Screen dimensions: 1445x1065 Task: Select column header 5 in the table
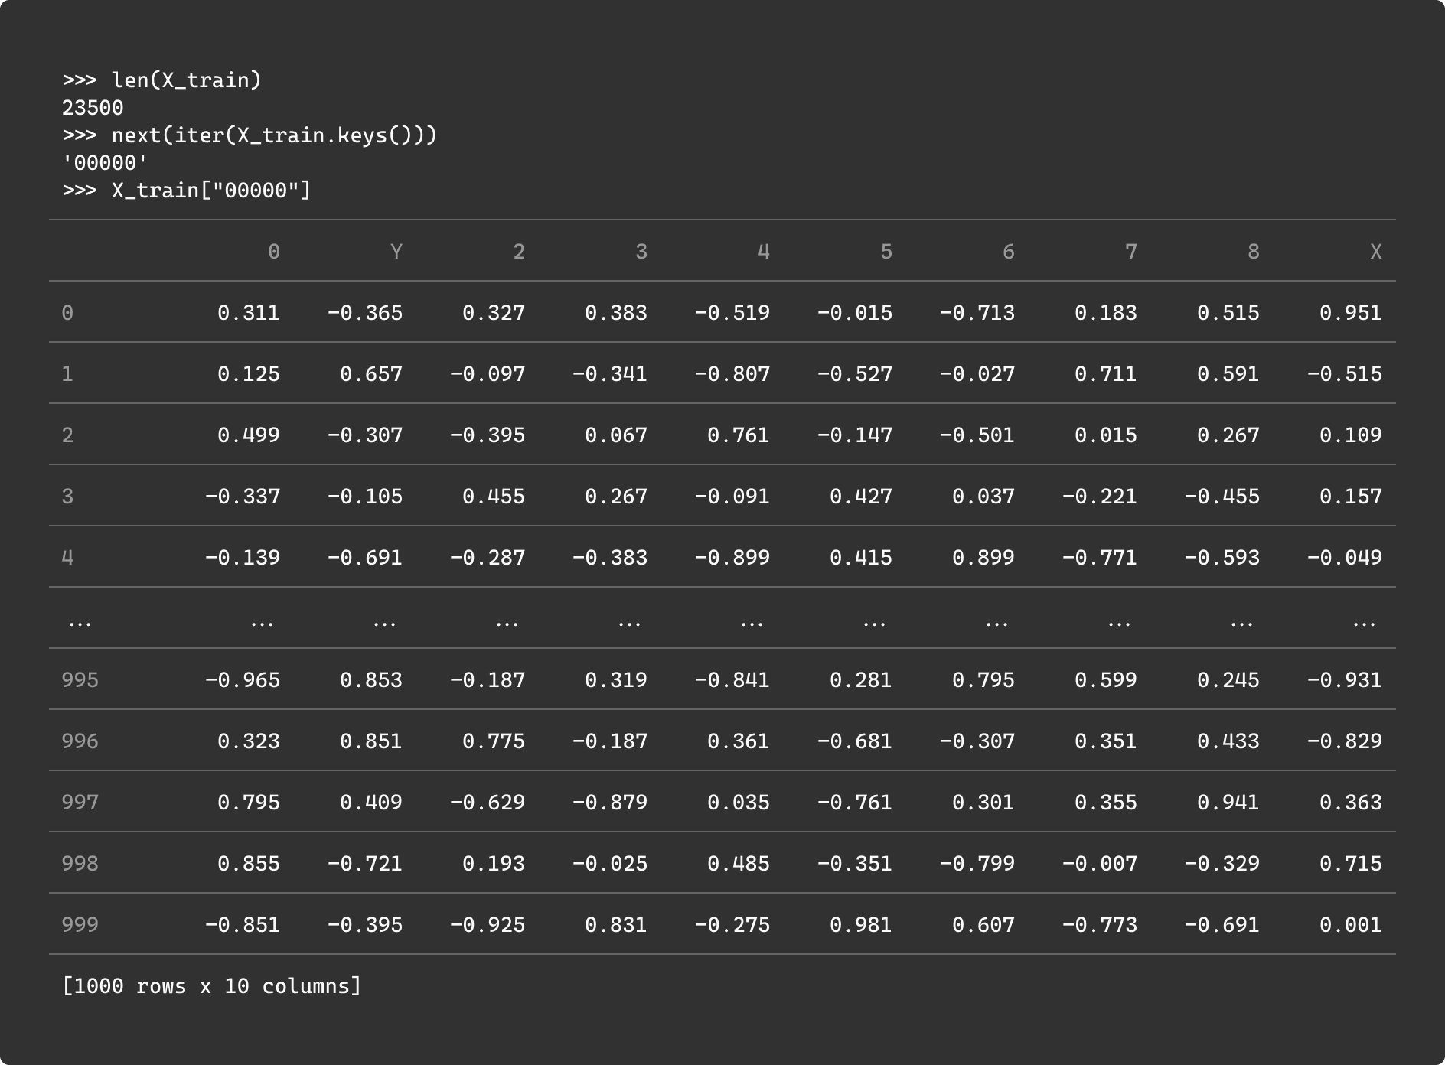click(x=886, y=252)
